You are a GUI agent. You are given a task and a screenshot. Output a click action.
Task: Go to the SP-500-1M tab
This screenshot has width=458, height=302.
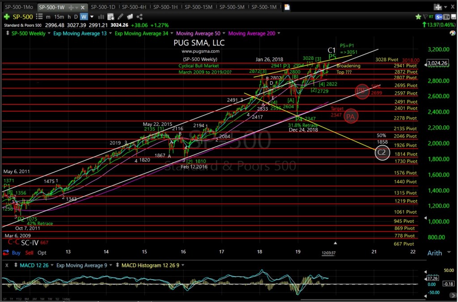click(264, 7)
